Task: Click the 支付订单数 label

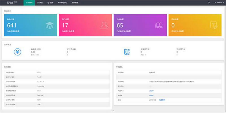Action: [71, 49]
